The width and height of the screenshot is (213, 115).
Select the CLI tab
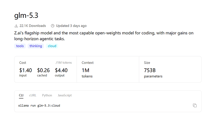click(x=21, y=95)
